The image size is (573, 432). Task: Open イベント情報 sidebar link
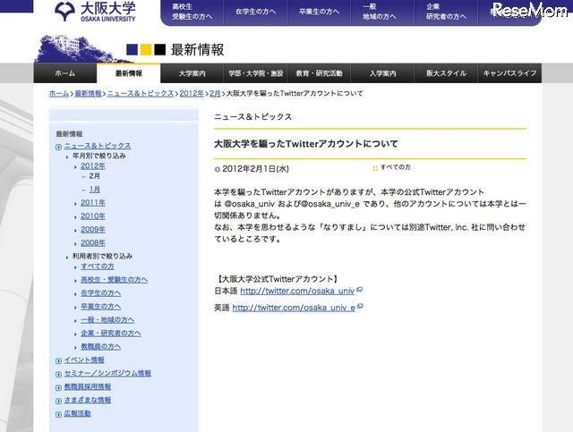tap(84, 360)
